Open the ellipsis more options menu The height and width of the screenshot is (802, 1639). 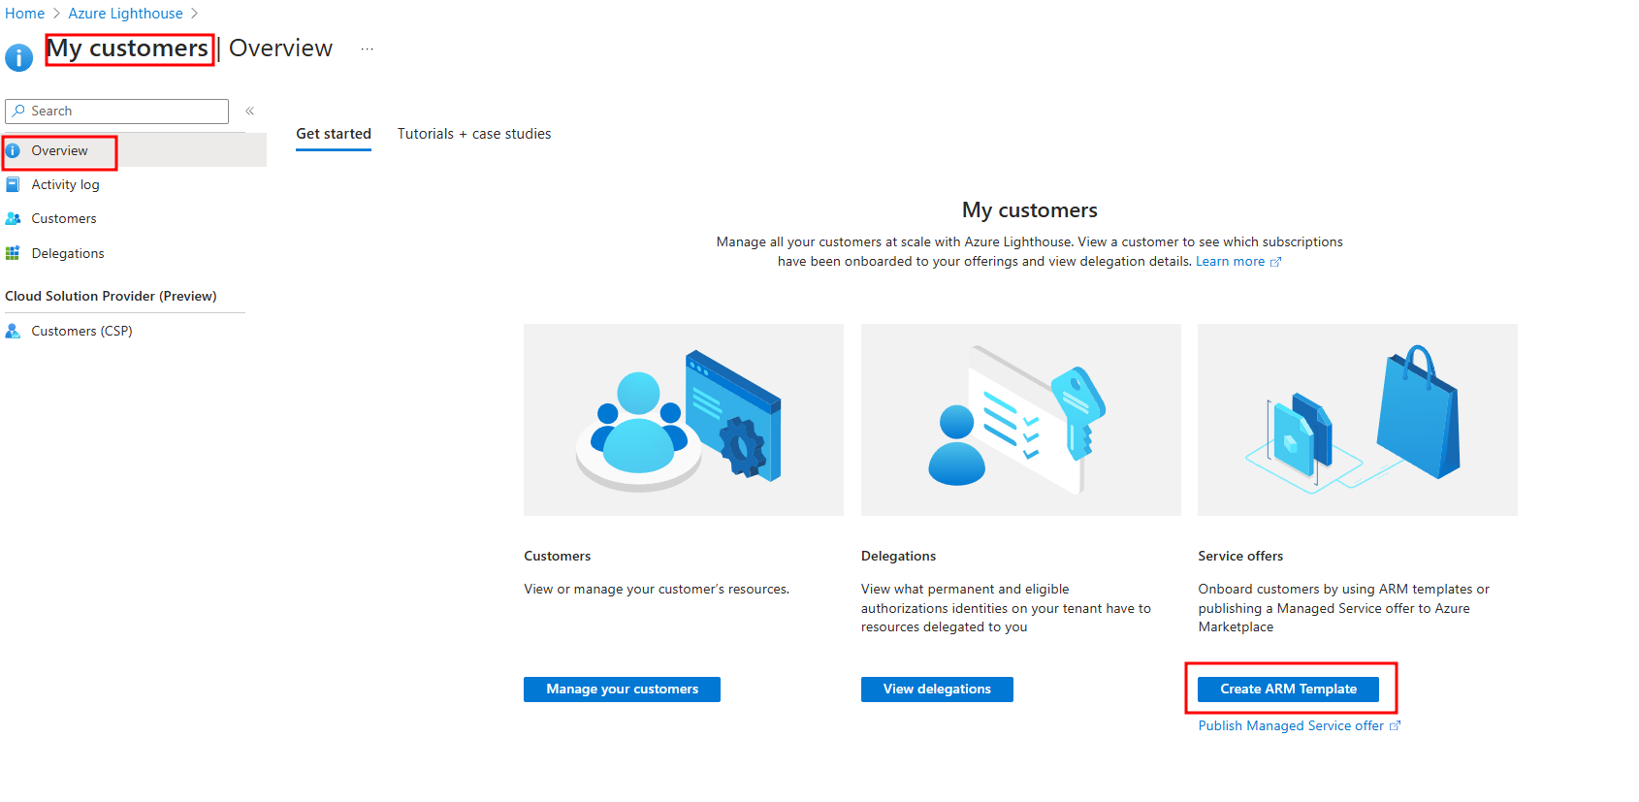click(367, 48)
